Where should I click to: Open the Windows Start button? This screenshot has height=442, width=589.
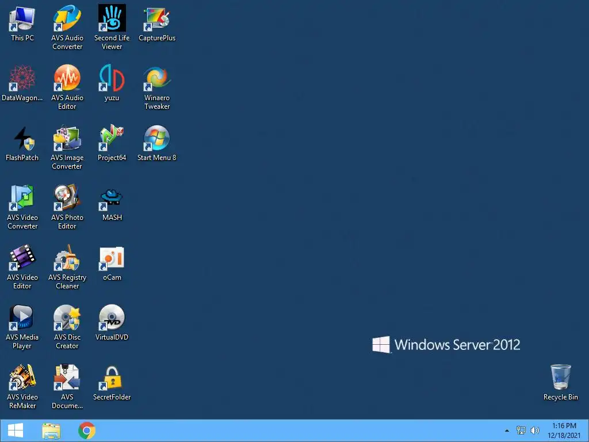click(16, 430)
